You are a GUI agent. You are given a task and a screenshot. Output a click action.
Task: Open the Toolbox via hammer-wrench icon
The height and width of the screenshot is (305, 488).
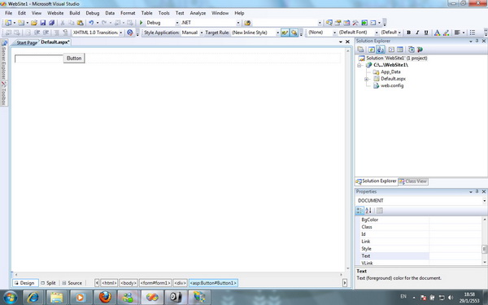pyautogui.click(x=355, y=23)
